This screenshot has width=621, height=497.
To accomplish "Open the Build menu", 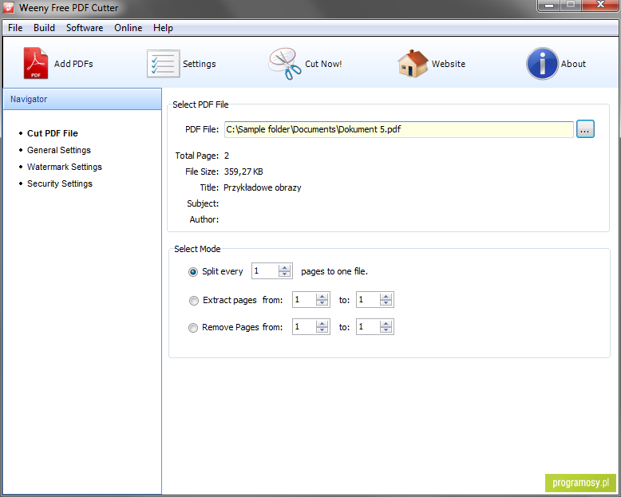I will pyautogui.click(x=44, y=28).
